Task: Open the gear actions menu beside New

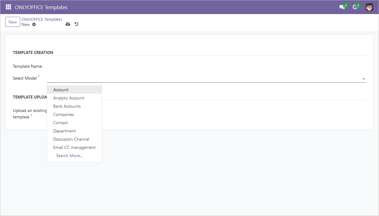Action: pyautogui.click(x=34, y=24)
